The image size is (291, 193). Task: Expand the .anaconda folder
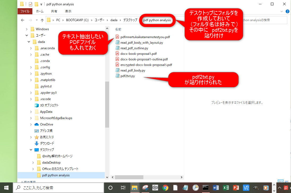tap(31, 48)
